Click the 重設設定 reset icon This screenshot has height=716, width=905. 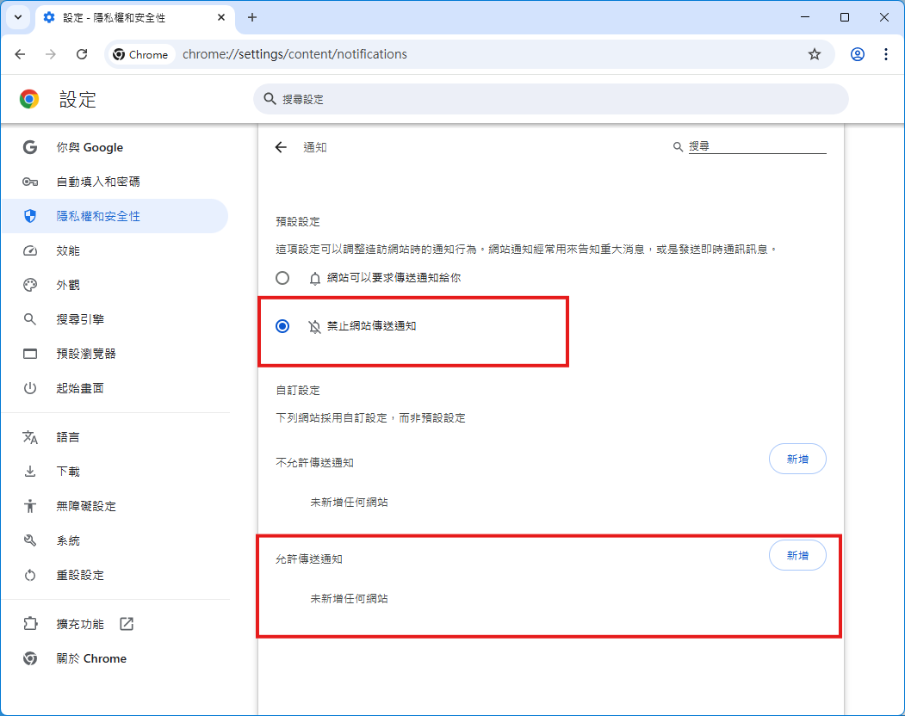pos(29,575)
